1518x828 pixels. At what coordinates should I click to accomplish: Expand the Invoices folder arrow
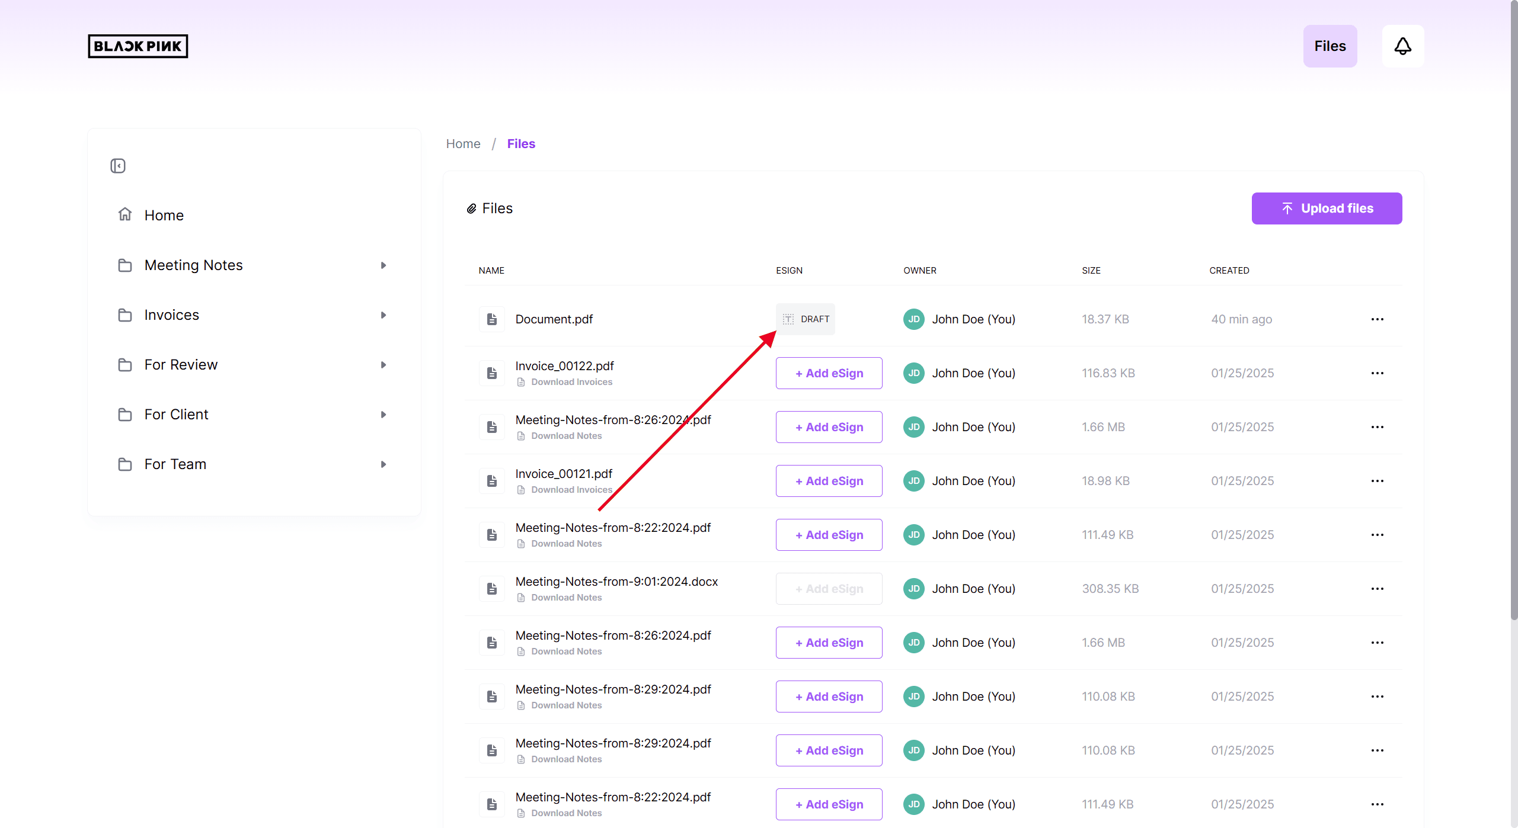click(384, 315)
